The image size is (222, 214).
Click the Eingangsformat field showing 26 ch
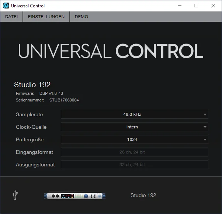click(134, 152)
